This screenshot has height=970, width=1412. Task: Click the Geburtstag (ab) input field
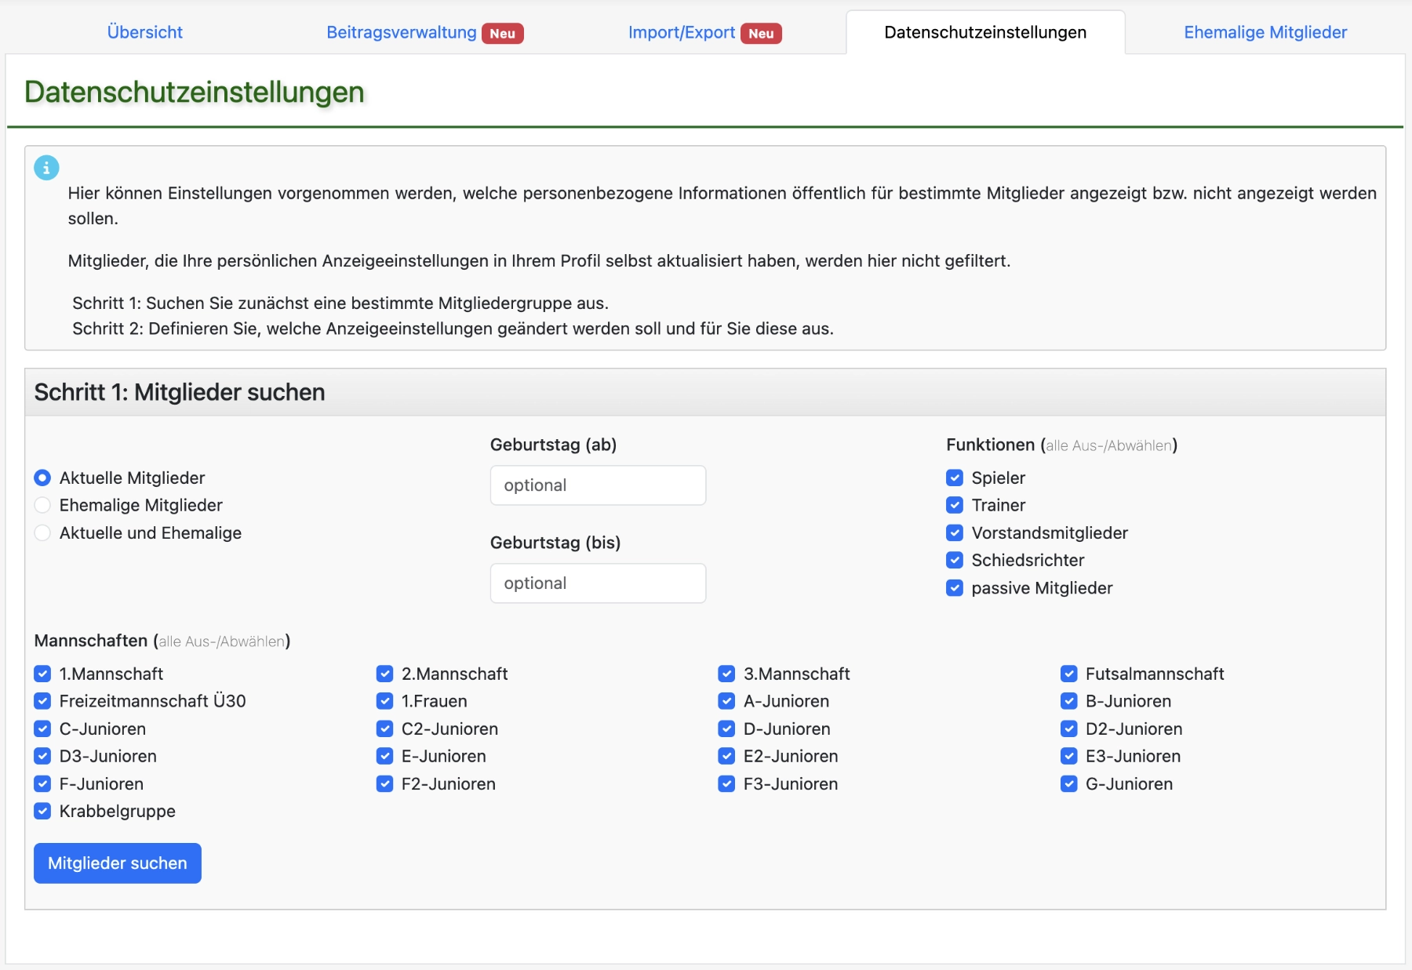coord(598,485)
